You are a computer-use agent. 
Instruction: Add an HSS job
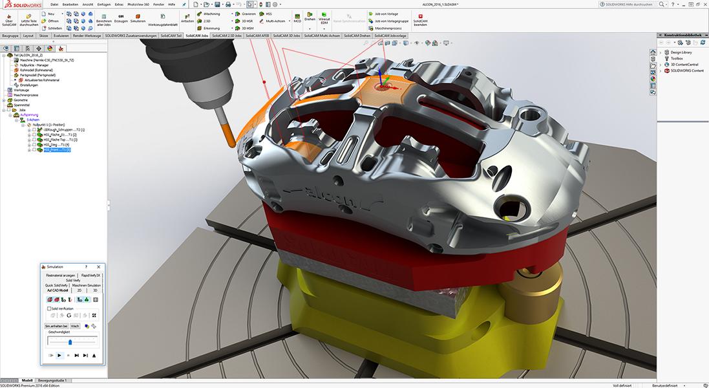266,14
